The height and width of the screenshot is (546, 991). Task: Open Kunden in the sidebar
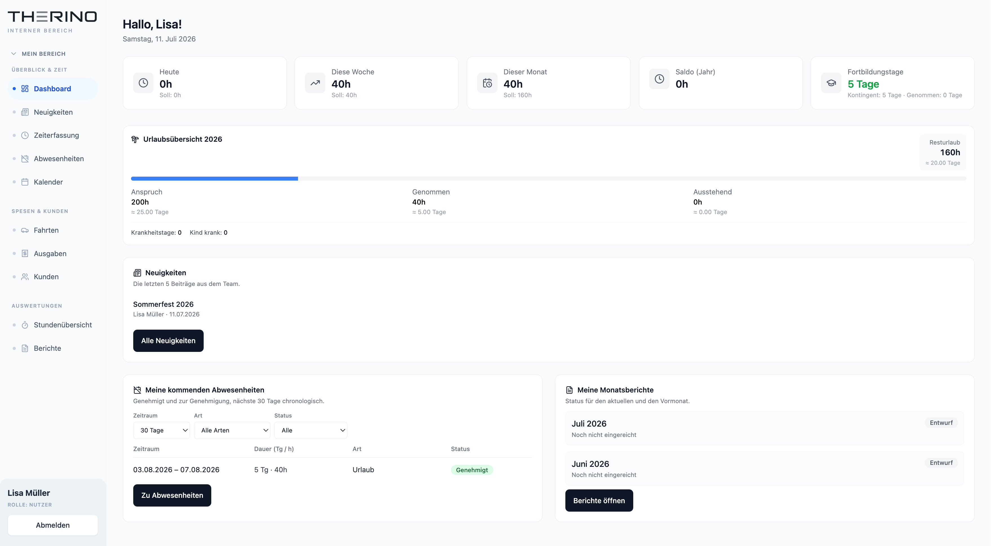click(53, 277)
